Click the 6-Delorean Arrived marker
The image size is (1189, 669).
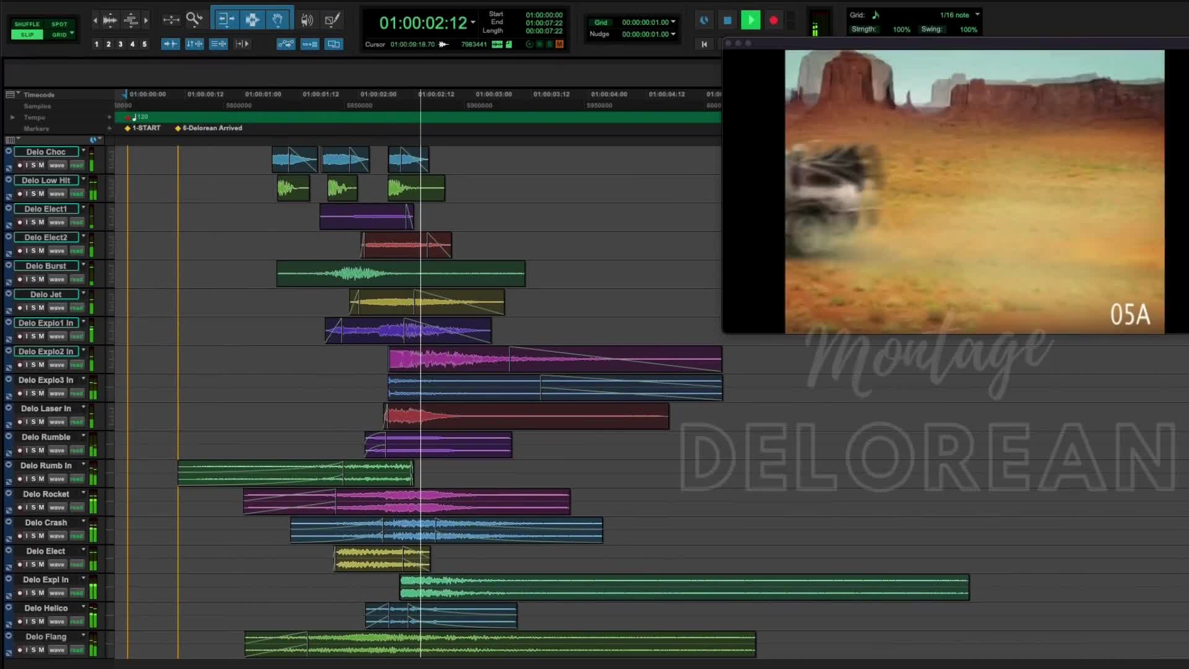[x=209, y=128]
